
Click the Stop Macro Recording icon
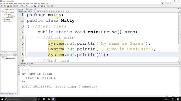(x=64, y=11)
